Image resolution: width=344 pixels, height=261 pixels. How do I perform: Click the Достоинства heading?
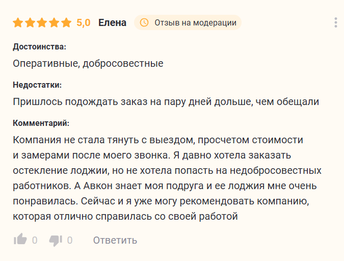(39, 47)
